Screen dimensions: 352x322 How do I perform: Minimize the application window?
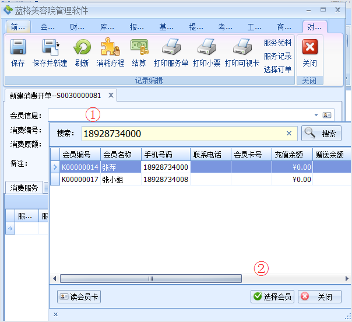point(309,10)
